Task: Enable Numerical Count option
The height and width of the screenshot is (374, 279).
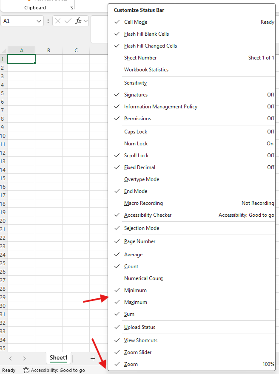Action: (191, 278)
